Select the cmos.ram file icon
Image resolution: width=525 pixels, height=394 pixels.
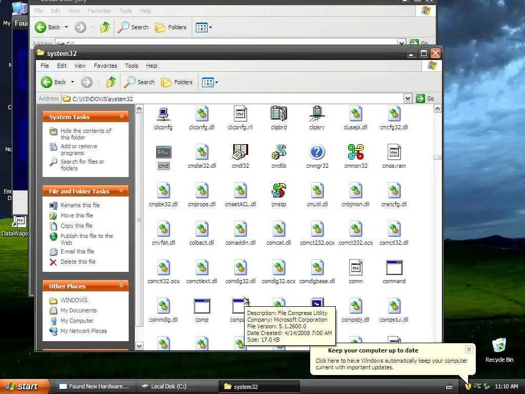[x=394, y=152]
